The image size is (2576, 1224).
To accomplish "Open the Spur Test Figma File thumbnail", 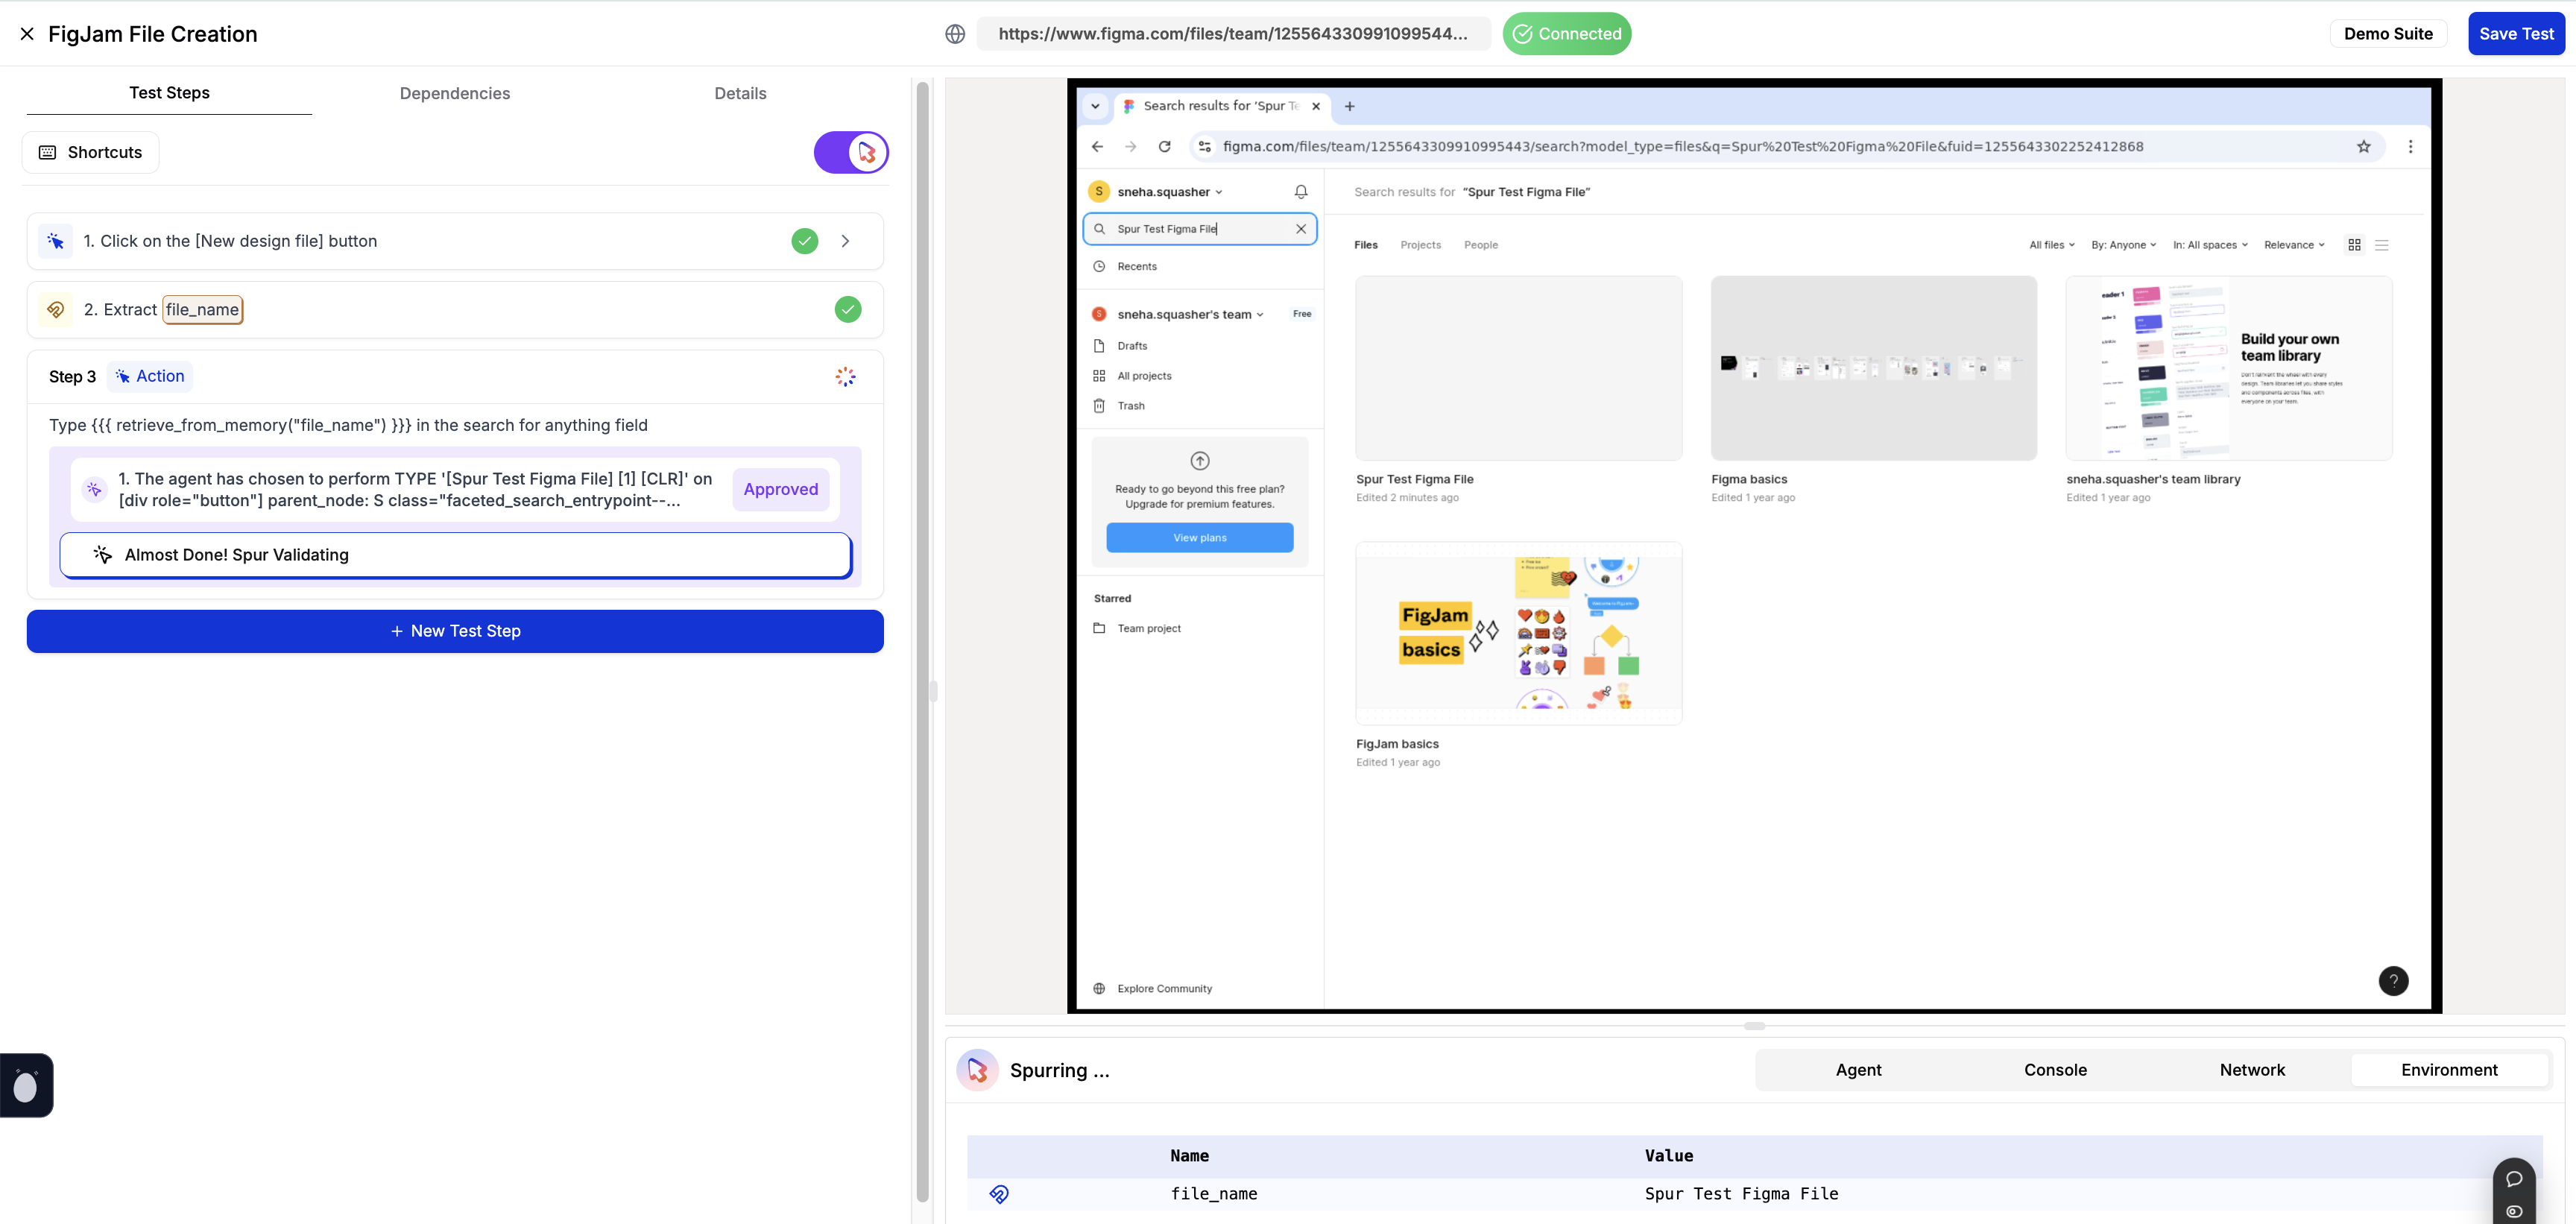I will click(x=1518, y=368).
